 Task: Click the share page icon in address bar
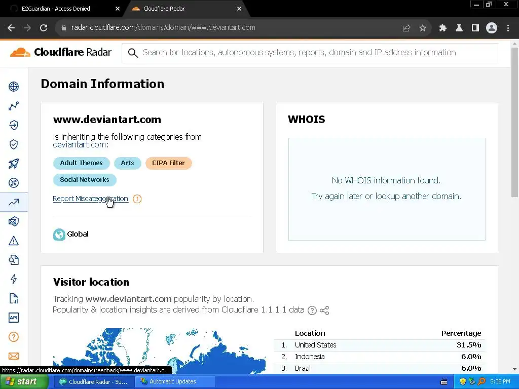tap(406, 28)
